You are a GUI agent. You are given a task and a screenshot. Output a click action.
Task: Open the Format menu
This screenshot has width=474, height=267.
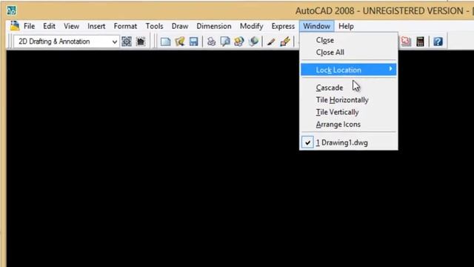click(x=125, y=27)
